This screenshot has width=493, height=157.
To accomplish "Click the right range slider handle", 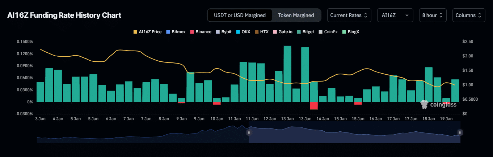I will click(x=460, y=132).
